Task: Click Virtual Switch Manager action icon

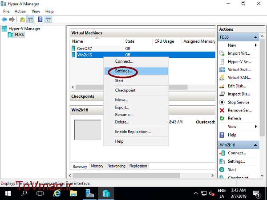Action: [222, 70]
